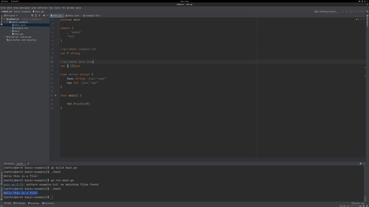369x207 pixels.
Task: Switch to the example.txt editor tab
Action: (92, 16)
